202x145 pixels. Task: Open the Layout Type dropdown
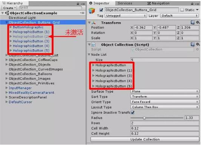165,107
